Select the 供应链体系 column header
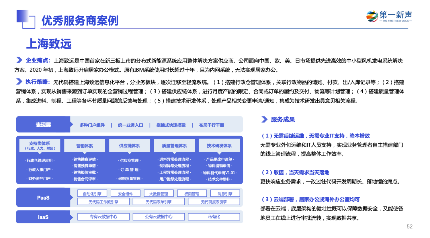Image resolution: width=430 pixels, height=238 pixels. 130,146
